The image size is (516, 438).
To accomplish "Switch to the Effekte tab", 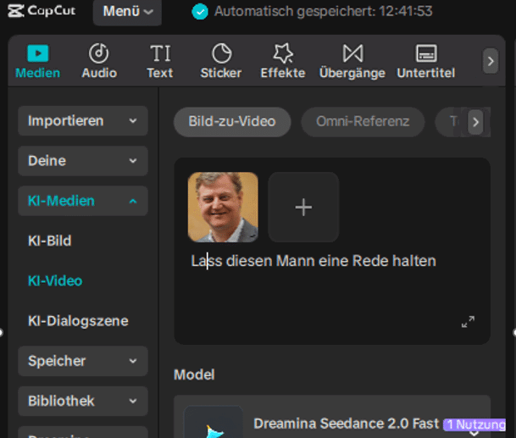I will [x=283, y=62].
